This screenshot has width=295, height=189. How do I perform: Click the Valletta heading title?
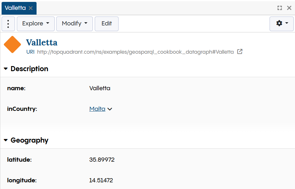pyautogui.click(x=42, y=43)
